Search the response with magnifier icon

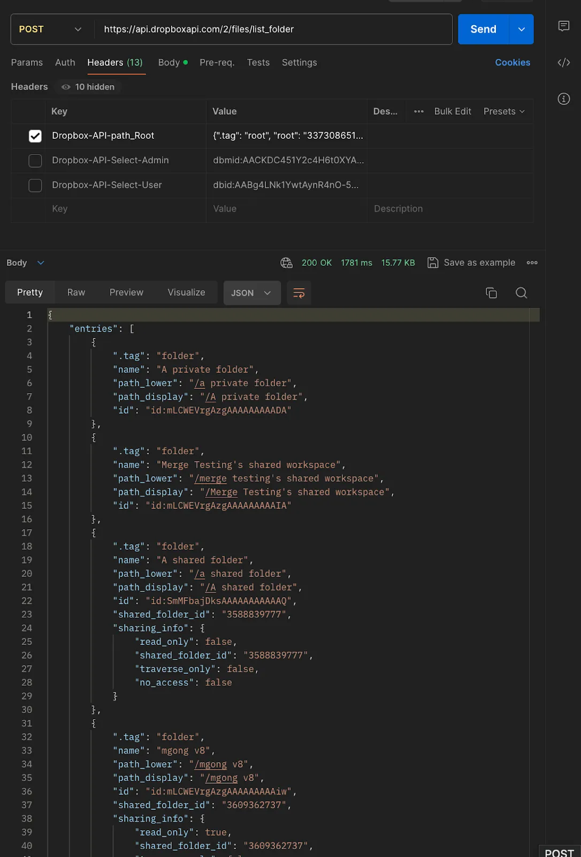pos(521,293)
